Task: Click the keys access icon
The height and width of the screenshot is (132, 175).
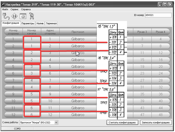Action: [x=32, y=16]
